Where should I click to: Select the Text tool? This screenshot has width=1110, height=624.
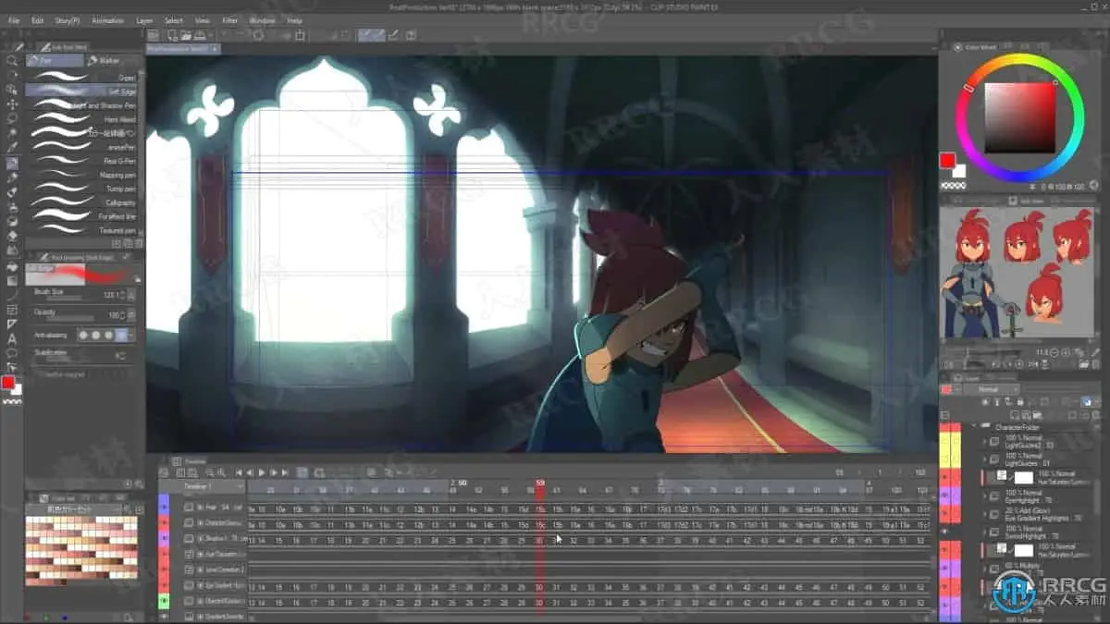(x=12, y=338)
